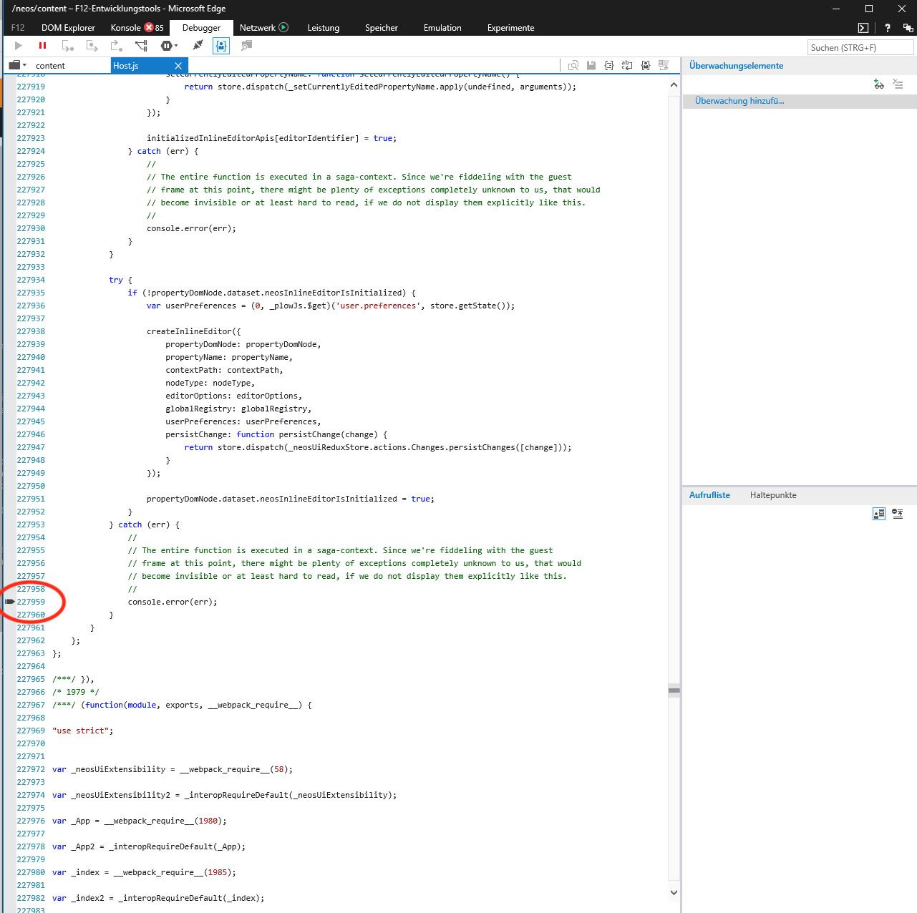The height and width of the screenshot is (913, 917).
Task: Open the Leistung tab
Action: (324, 28)
